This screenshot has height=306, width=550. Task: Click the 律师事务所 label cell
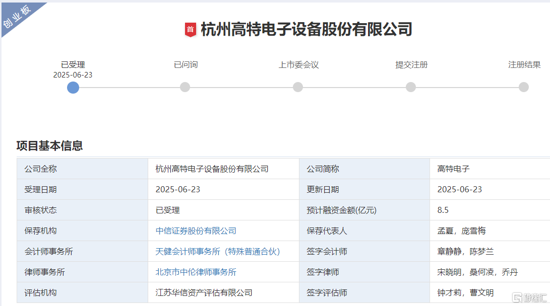83,272
